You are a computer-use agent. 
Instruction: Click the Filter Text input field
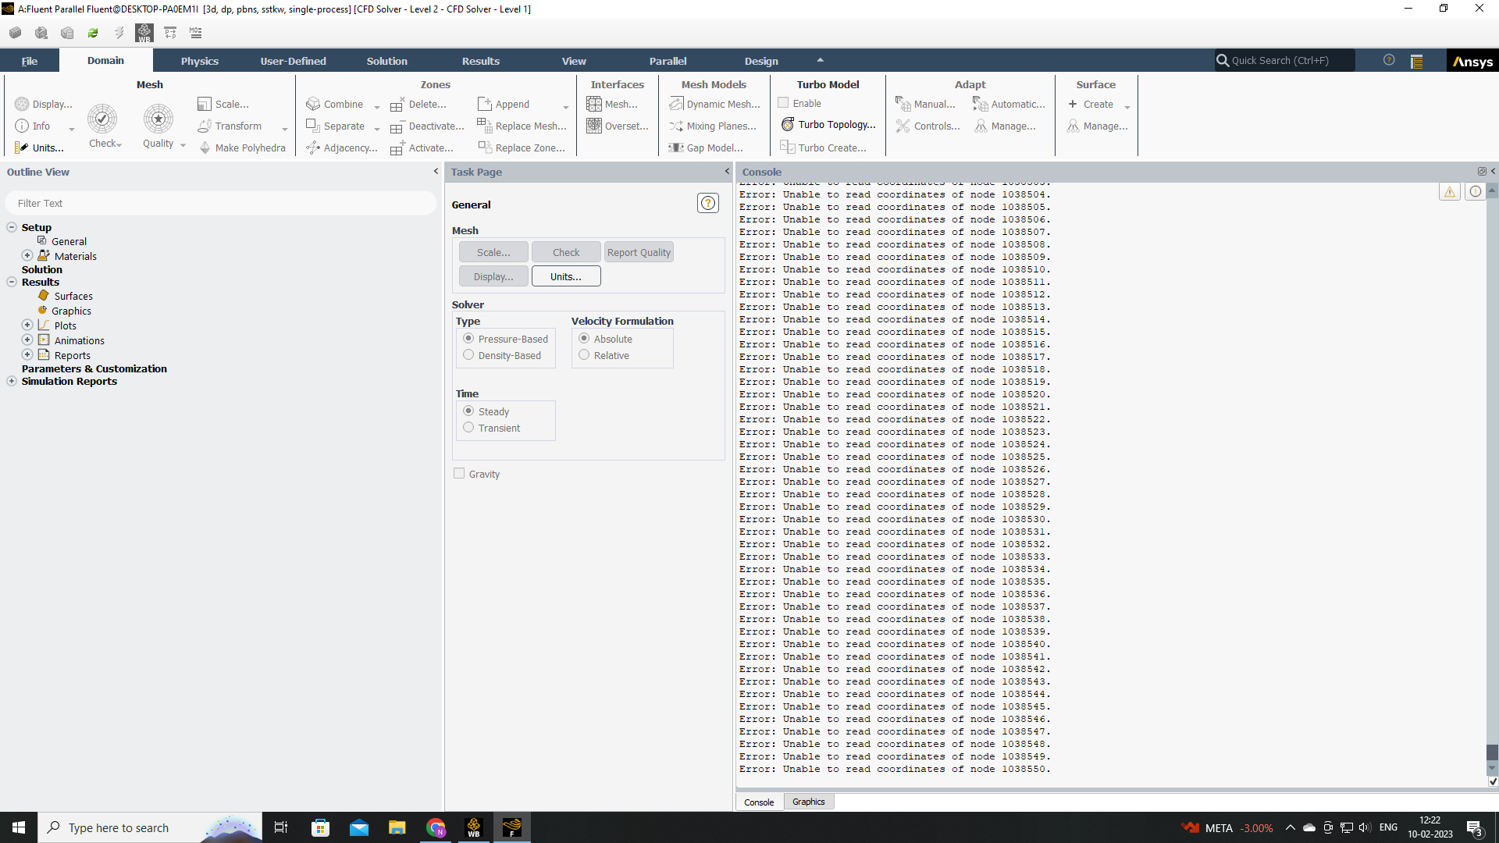221,203
